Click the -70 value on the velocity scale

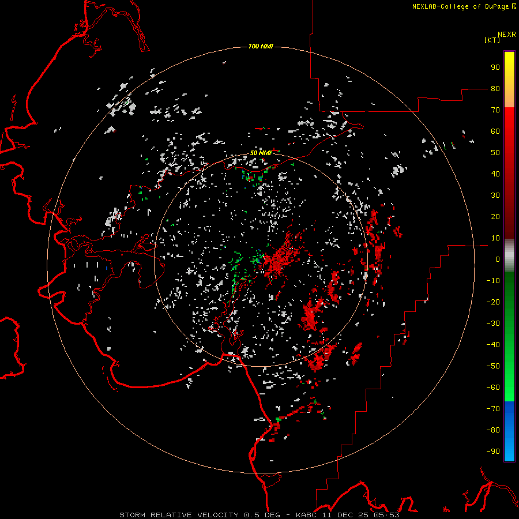point(493,409)
